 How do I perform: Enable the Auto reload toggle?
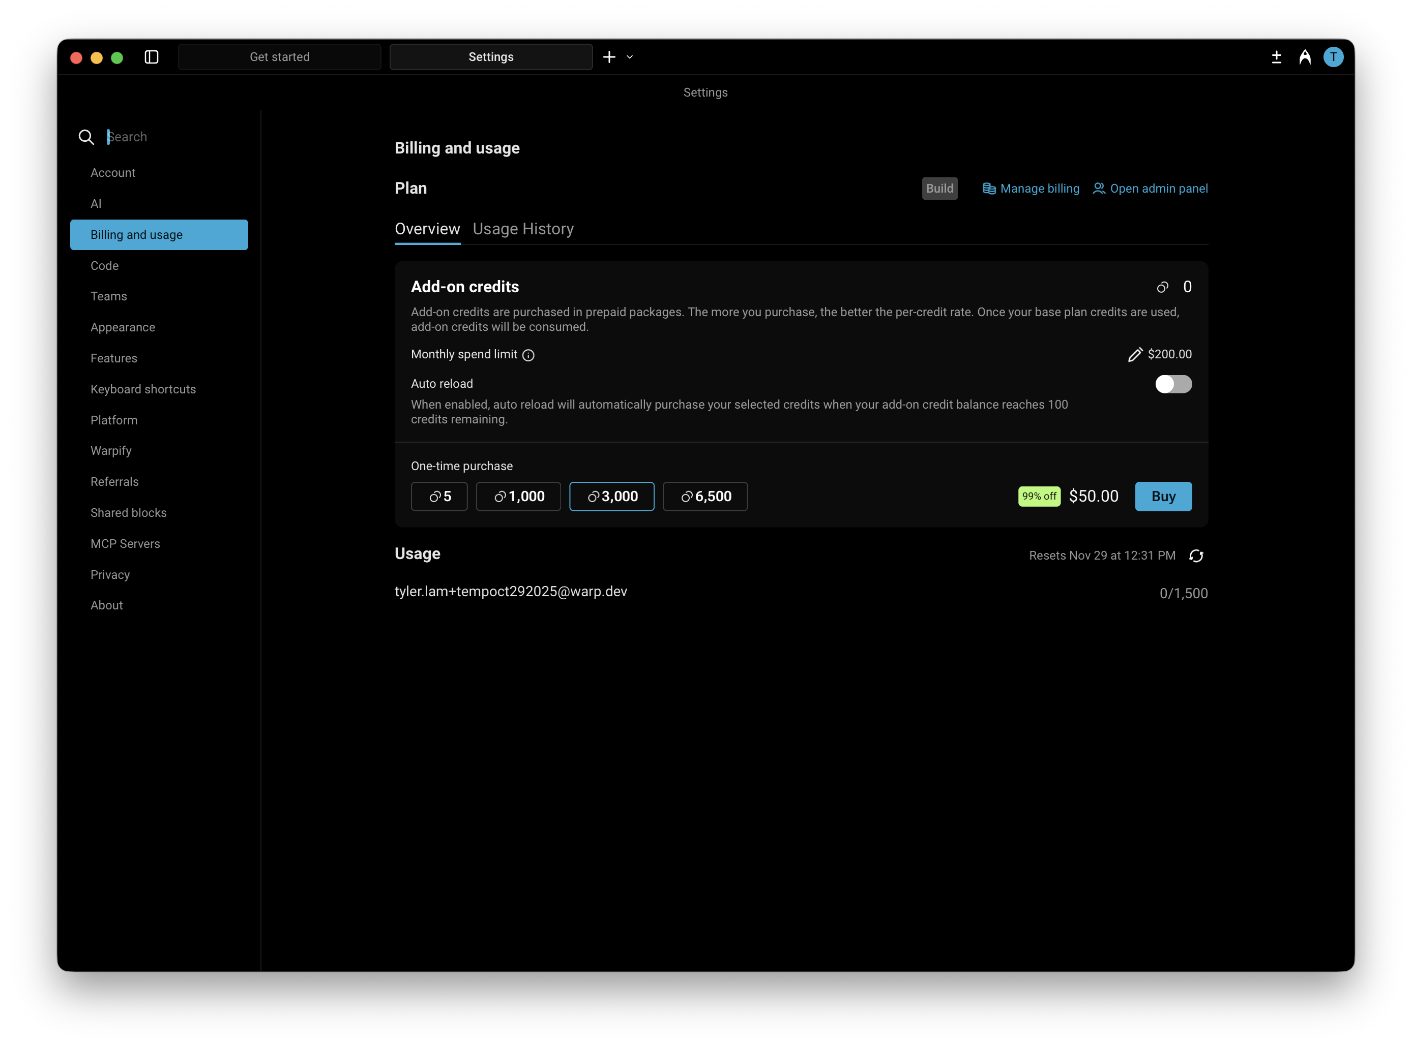(x=1173, y=384)
